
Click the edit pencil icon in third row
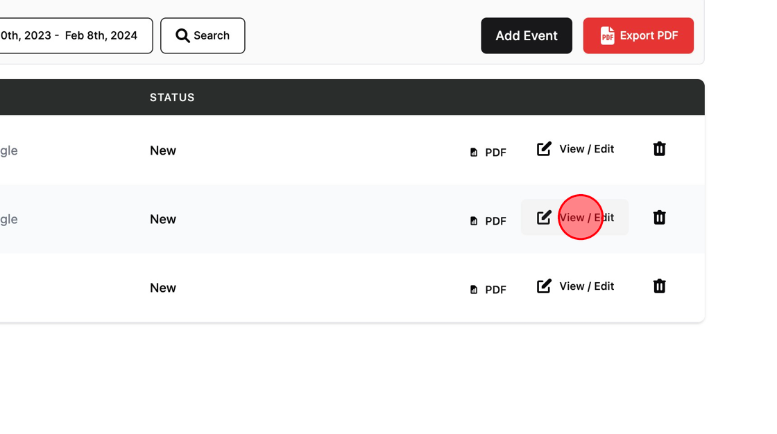point(544,286)
